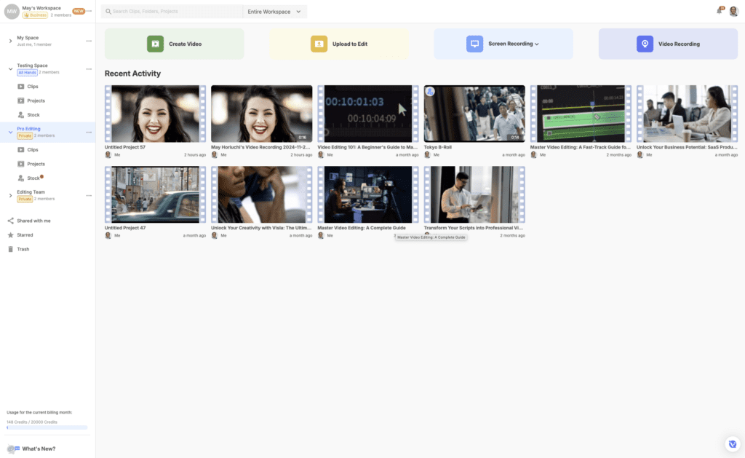The height and width of the screenshot is (458, 745).
Task: Open the Shared with me section
Action: (x=33, y=221)
